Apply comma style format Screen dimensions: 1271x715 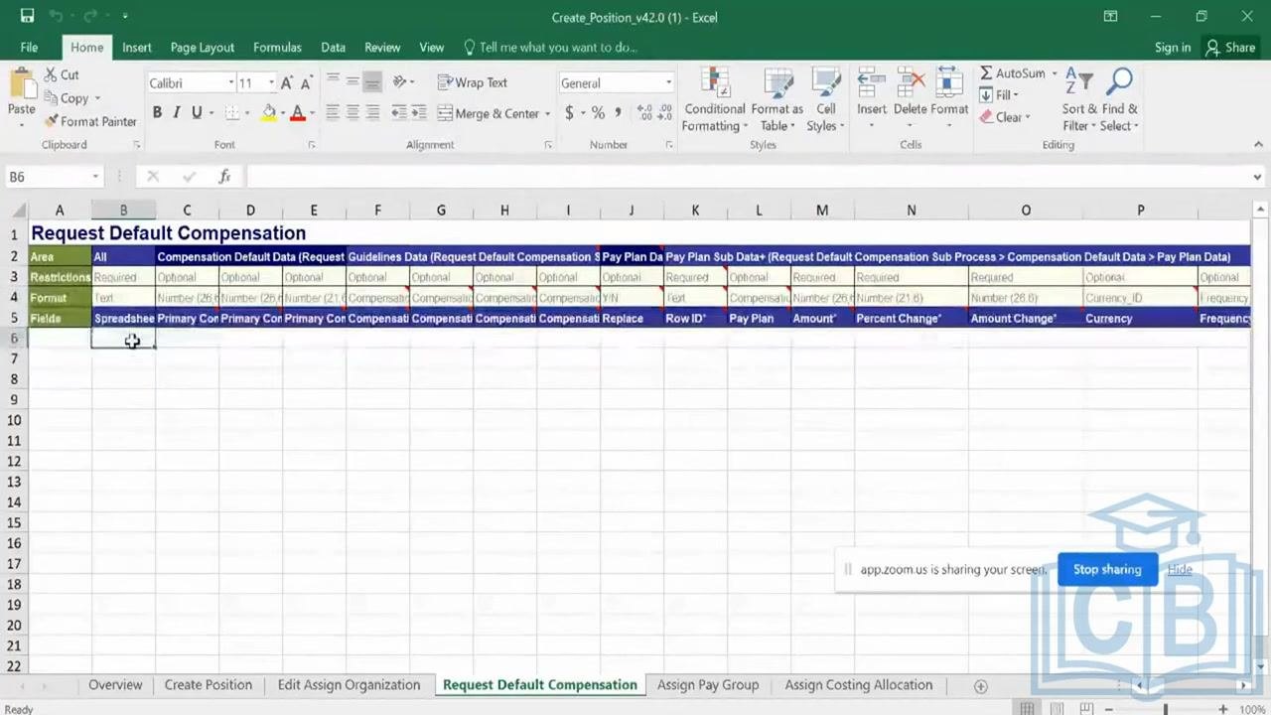pyautogui.click(x=618, y=113)
